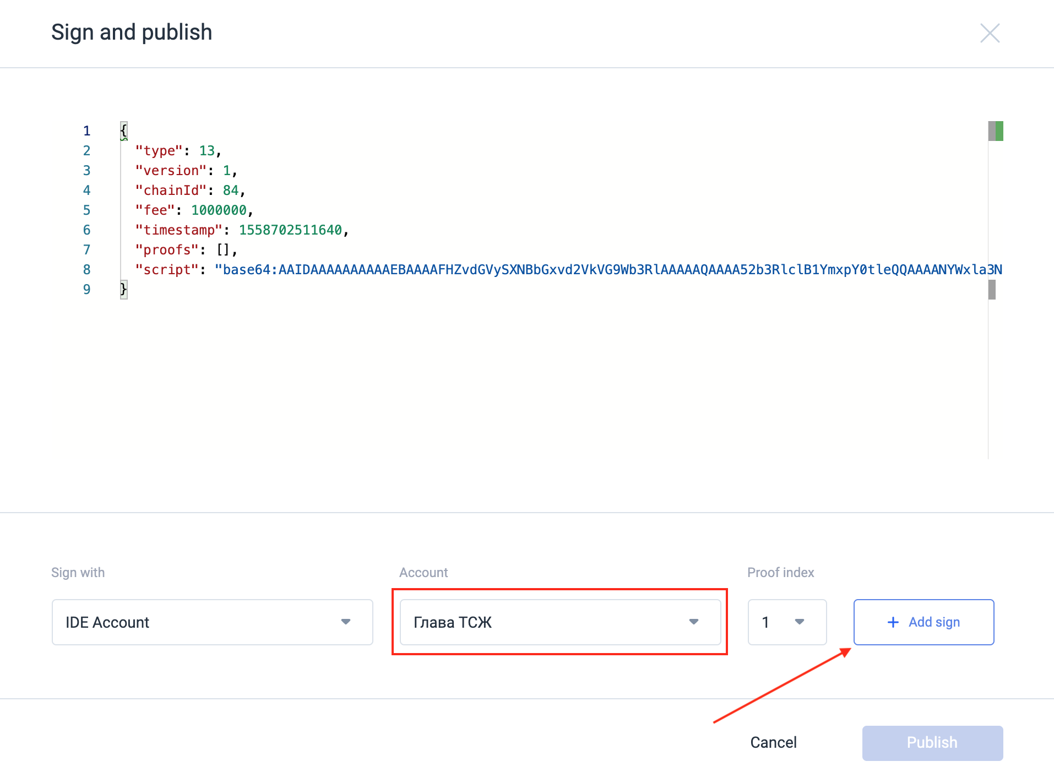The image size is (1054, 783).
Task: Cancel the signing dialog
Action: 773,743
